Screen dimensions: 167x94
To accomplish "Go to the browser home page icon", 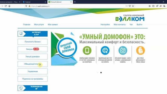I will click(x=9, y=6).
